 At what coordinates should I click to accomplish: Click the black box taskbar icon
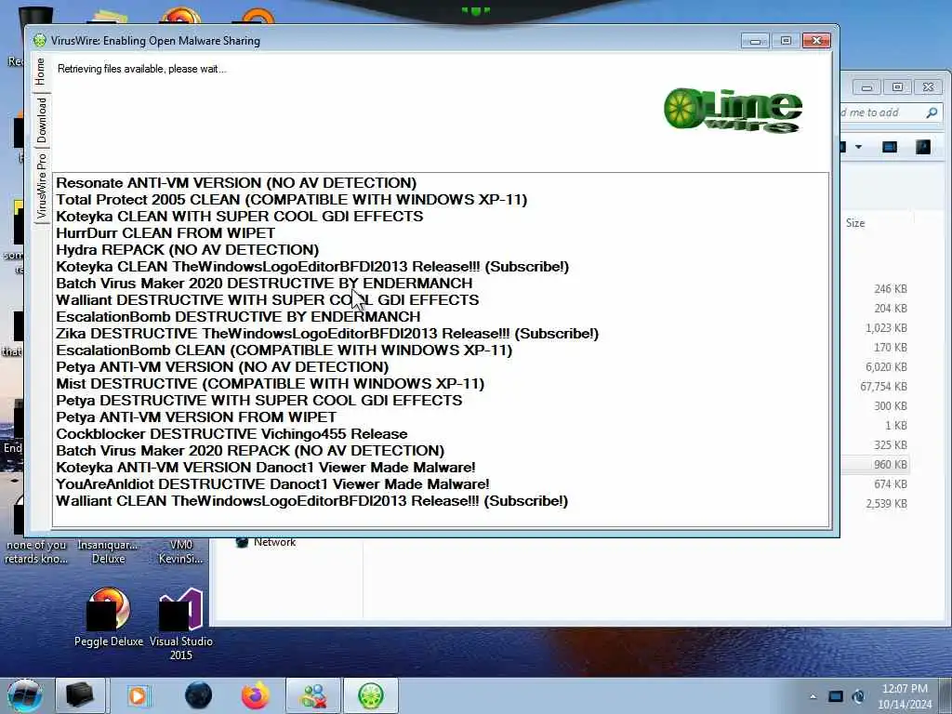click(x=80, y=695)
